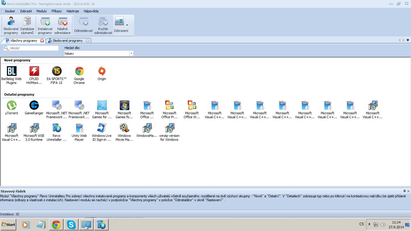Toggle pin on the Stavový řádek panel
This screenshot has height=231, width=411.
pyautogui.click(x=404, y=191)
